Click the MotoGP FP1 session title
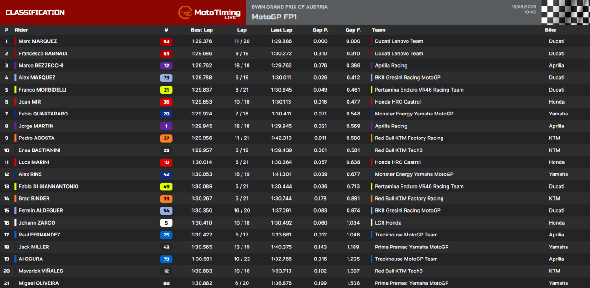The image size is (590, 288). point(274,17)
